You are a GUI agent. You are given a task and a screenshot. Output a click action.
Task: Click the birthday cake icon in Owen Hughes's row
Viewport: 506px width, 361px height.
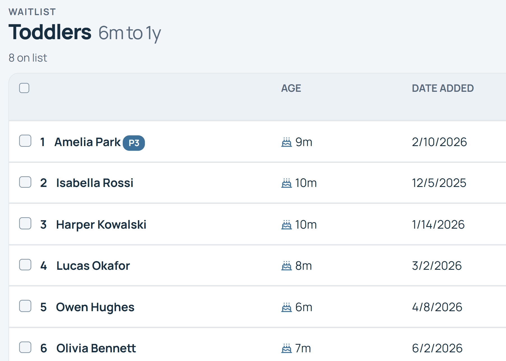pos(286,307)
